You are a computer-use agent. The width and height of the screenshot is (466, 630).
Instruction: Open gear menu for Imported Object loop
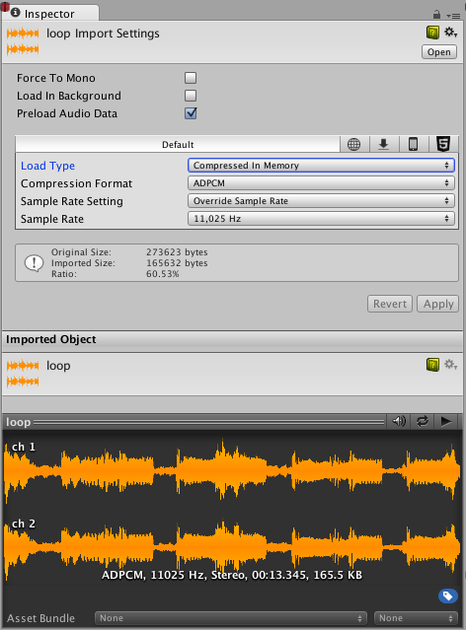[450, 365]
